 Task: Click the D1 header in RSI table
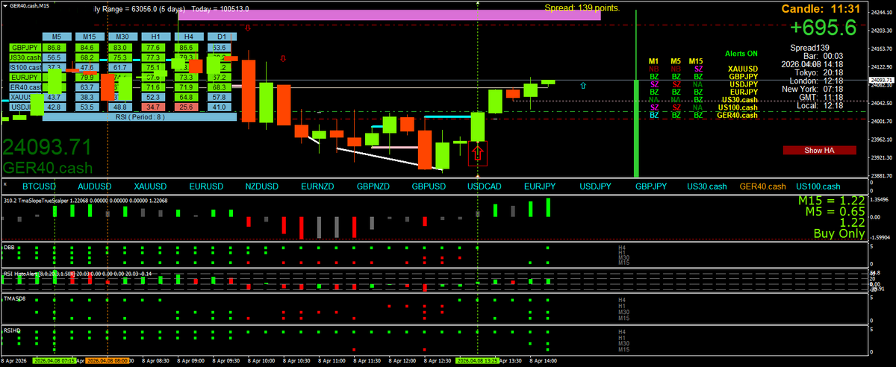(x=220, y=36)
